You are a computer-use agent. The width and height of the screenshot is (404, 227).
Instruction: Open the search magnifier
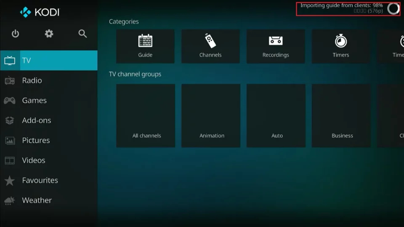pos(82,34)
